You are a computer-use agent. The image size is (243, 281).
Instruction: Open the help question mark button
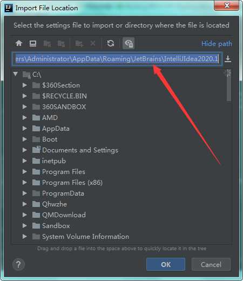pyautogui.click(x=18, y=264)
